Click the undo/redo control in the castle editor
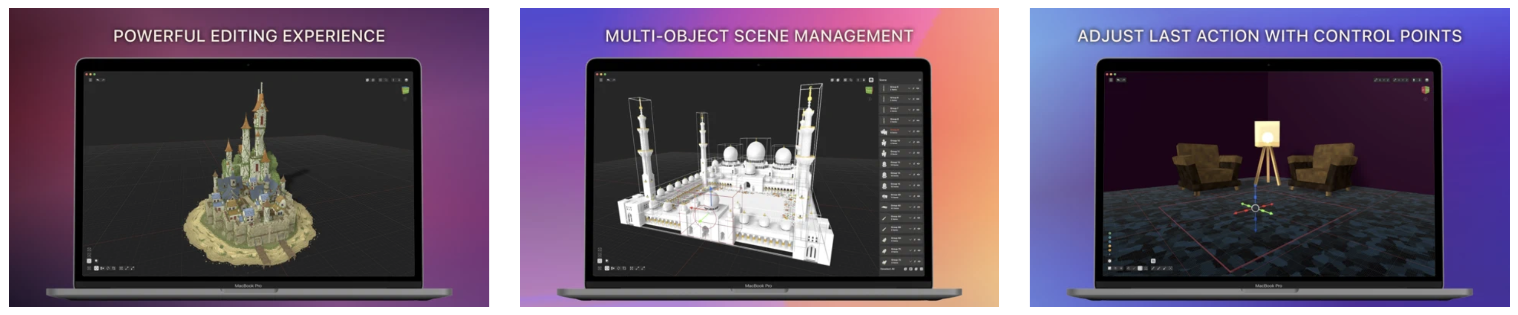Image resolution: width=1518 pixels, height=315 pixels. click(100, 80)
